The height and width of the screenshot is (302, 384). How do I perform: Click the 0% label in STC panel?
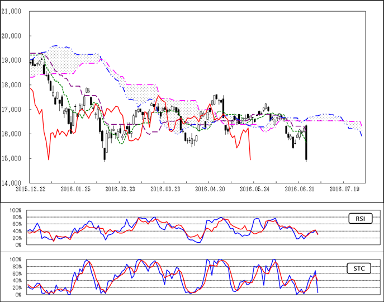coord(18,294)
